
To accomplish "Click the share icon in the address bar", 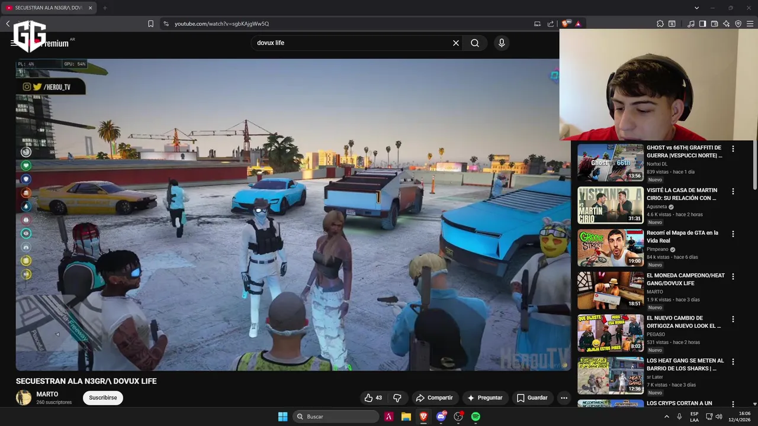I will [x=551, y=24].
